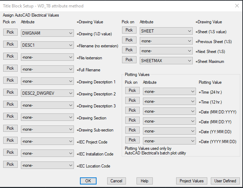243x188 pixels.
Task: Click Pick button for Date (MM:DD:YYYY)
Action: 133,110
